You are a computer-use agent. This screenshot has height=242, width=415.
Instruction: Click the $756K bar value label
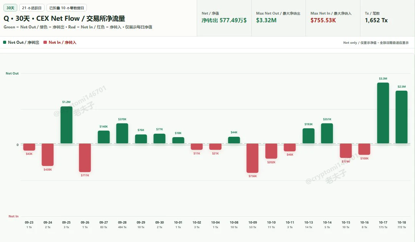pos(252,176)
